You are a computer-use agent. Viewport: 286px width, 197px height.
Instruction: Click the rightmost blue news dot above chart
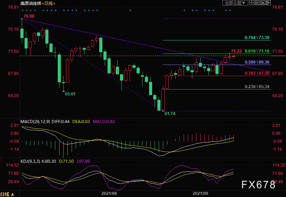(221, 10)
